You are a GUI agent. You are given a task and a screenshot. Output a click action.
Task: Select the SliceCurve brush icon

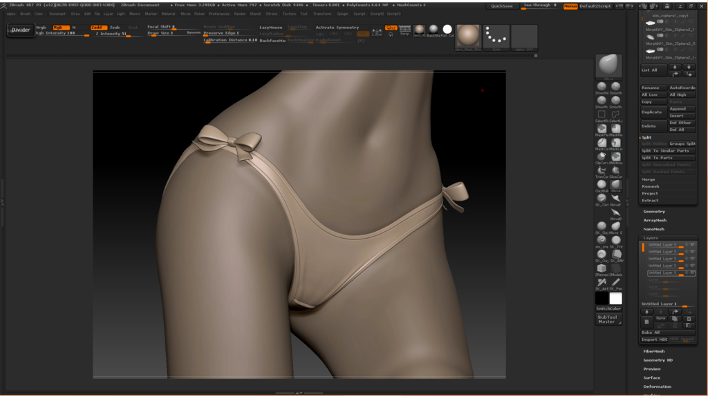click(x=615, y=170)
